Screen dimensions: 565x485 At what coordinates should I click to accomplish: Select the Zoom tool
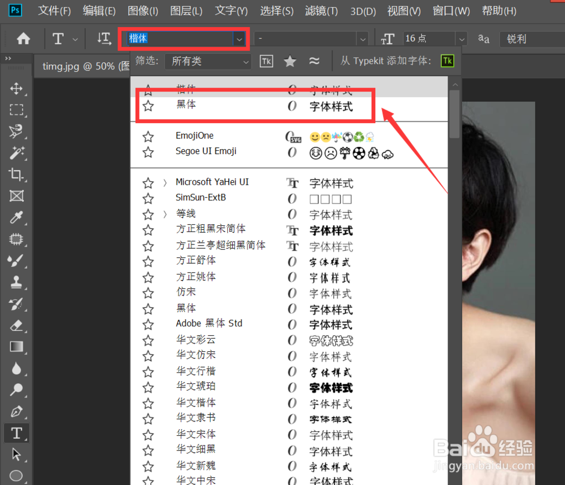[16, 390]
